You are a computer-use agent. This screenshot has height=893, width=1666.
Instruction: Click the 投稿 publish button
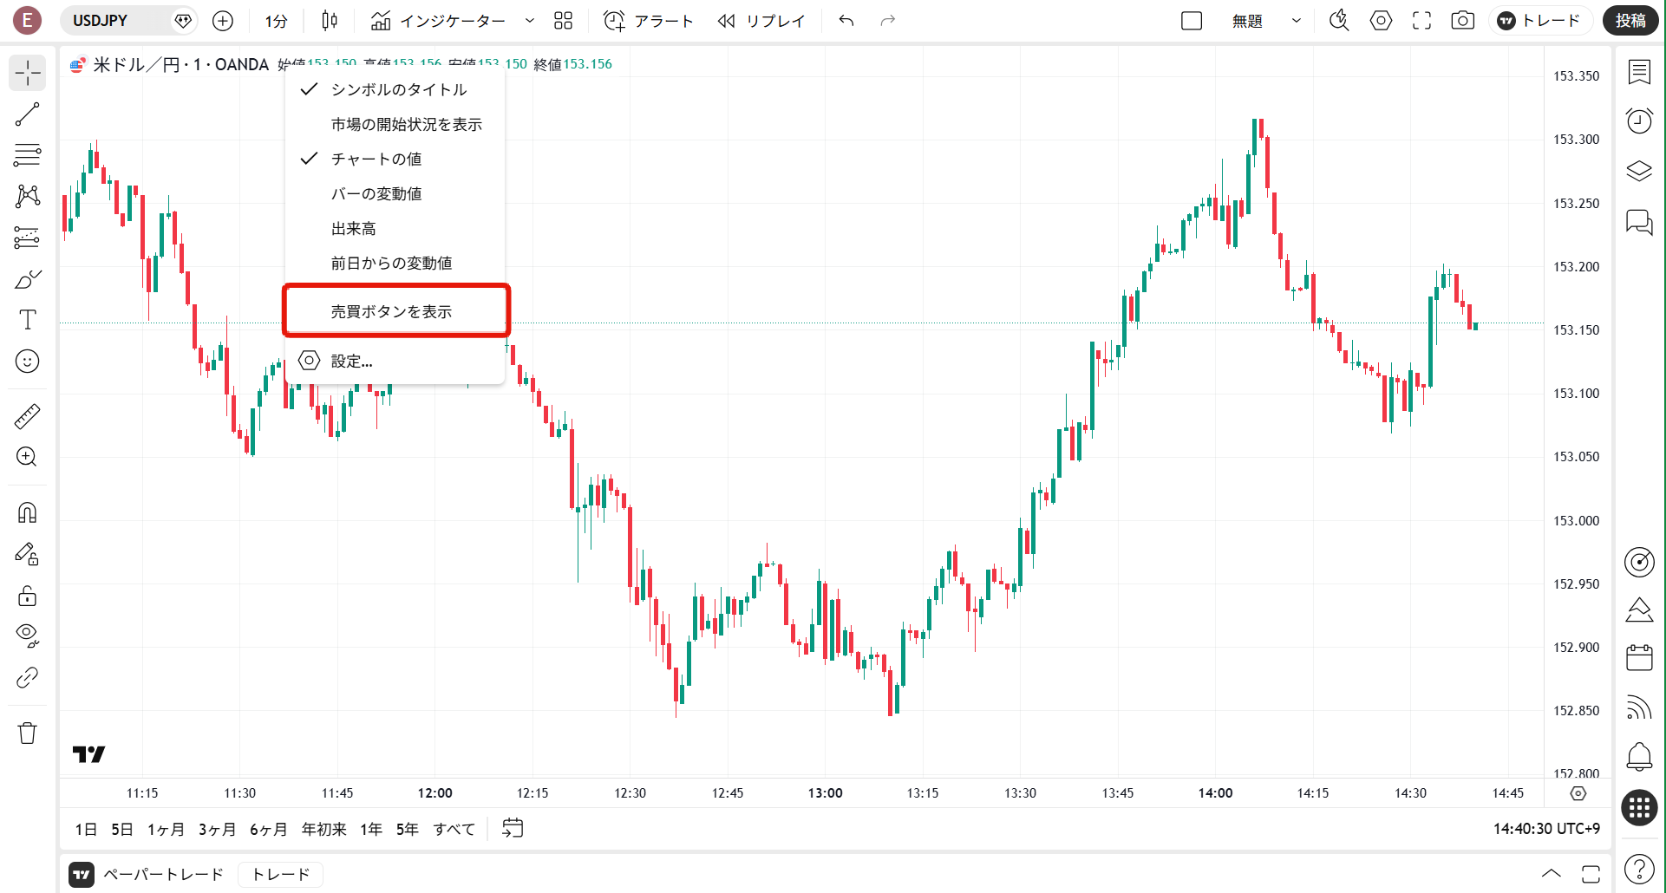tap(1630, 20)
